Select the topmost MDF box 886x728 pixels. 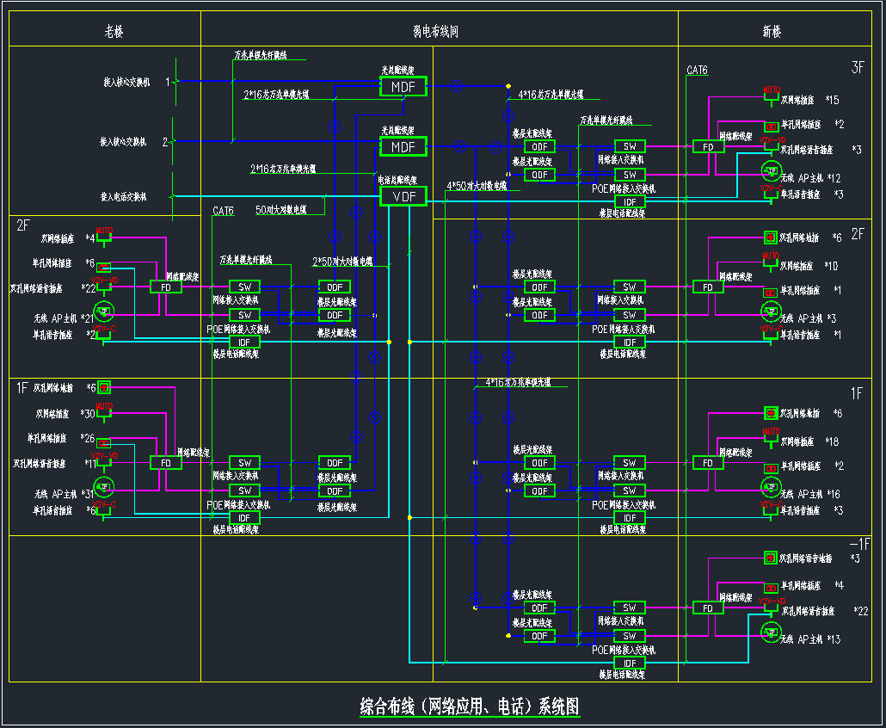403,87
